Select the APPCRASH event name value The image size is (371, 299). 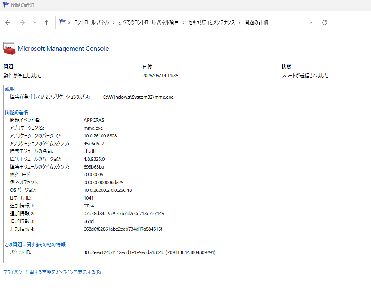(96, 120)
